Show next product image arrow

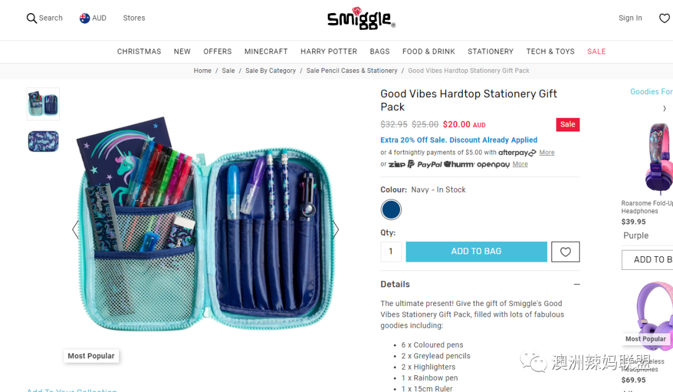pos(336,230)
